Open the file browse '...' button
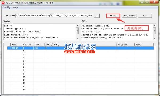This screenshot has height=96, width=160. (x=97, y=16)
